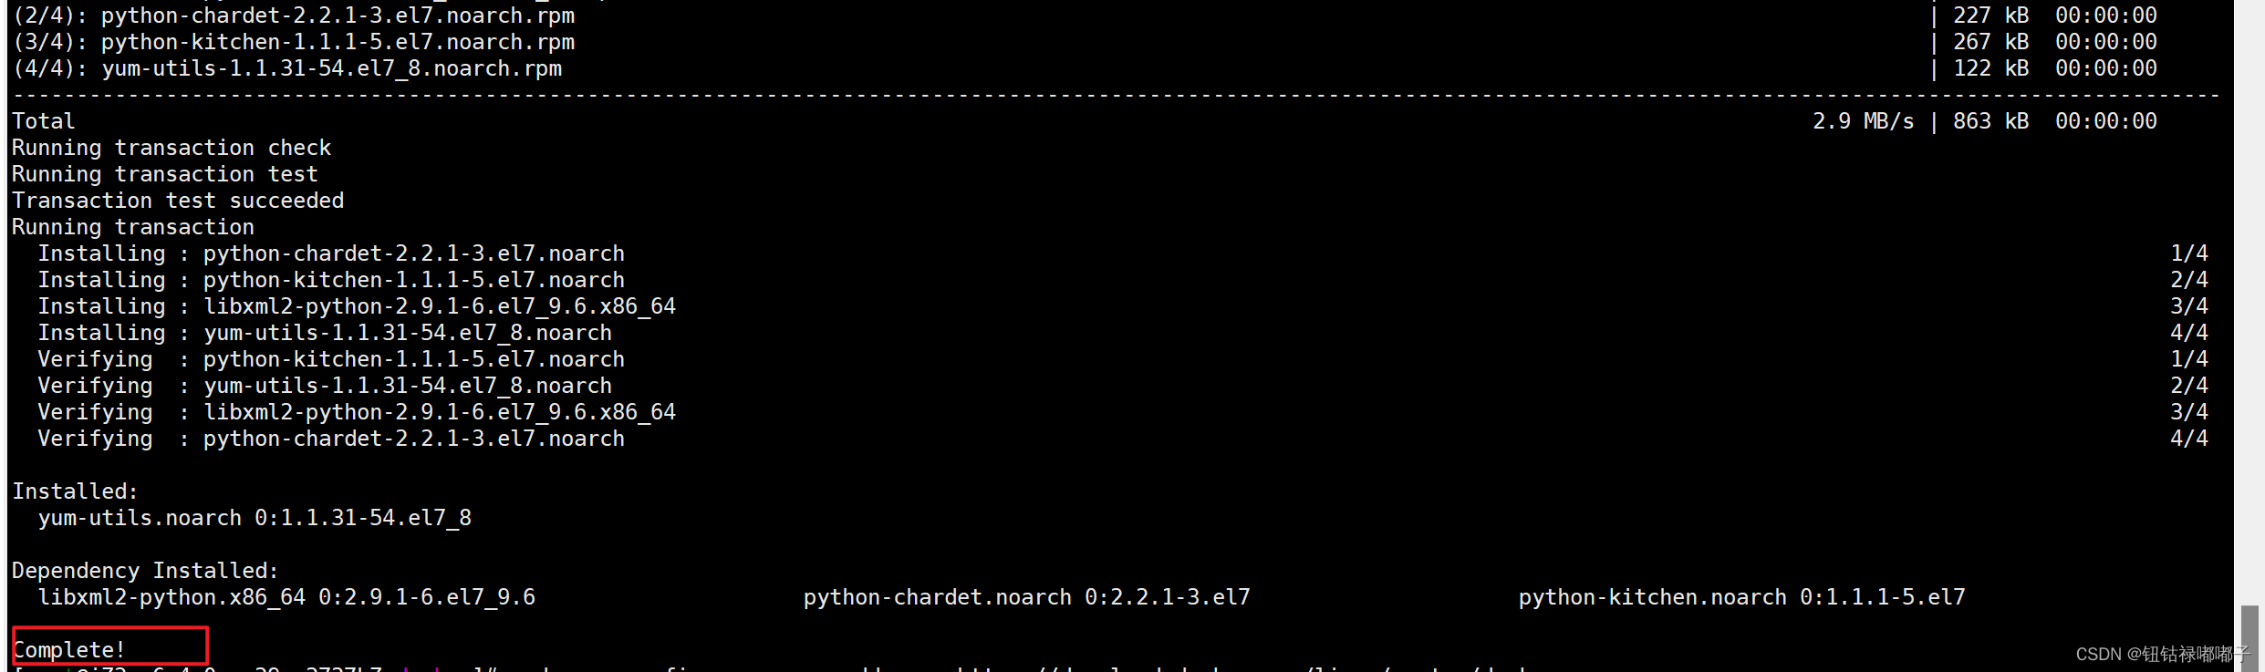Click the '863 kB' total size value
Viewport: 2265px width, 672px height.
1990,121
